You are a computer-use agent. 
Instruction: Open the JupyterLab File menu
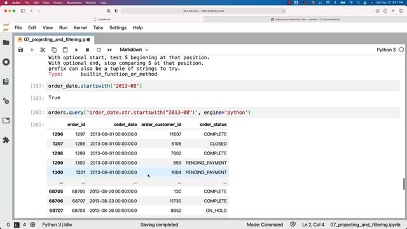coord(18,28)
